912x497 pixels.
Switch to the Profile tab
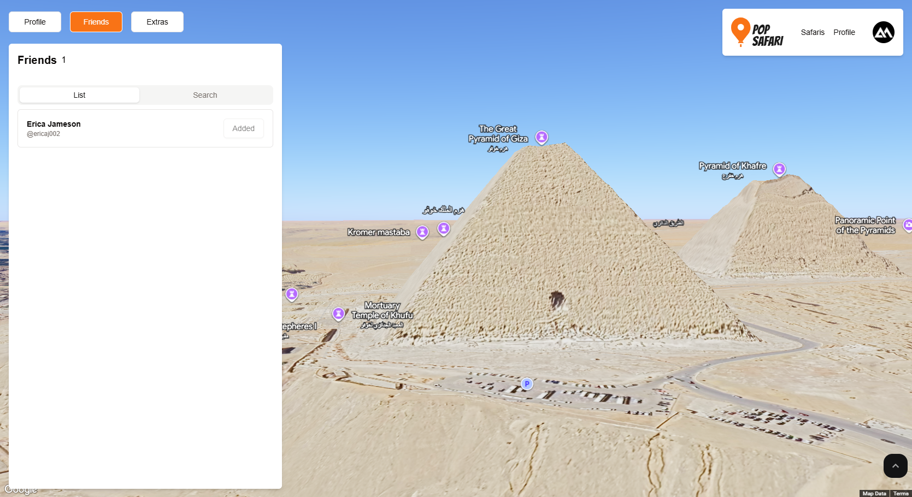(x=35, y=22)
